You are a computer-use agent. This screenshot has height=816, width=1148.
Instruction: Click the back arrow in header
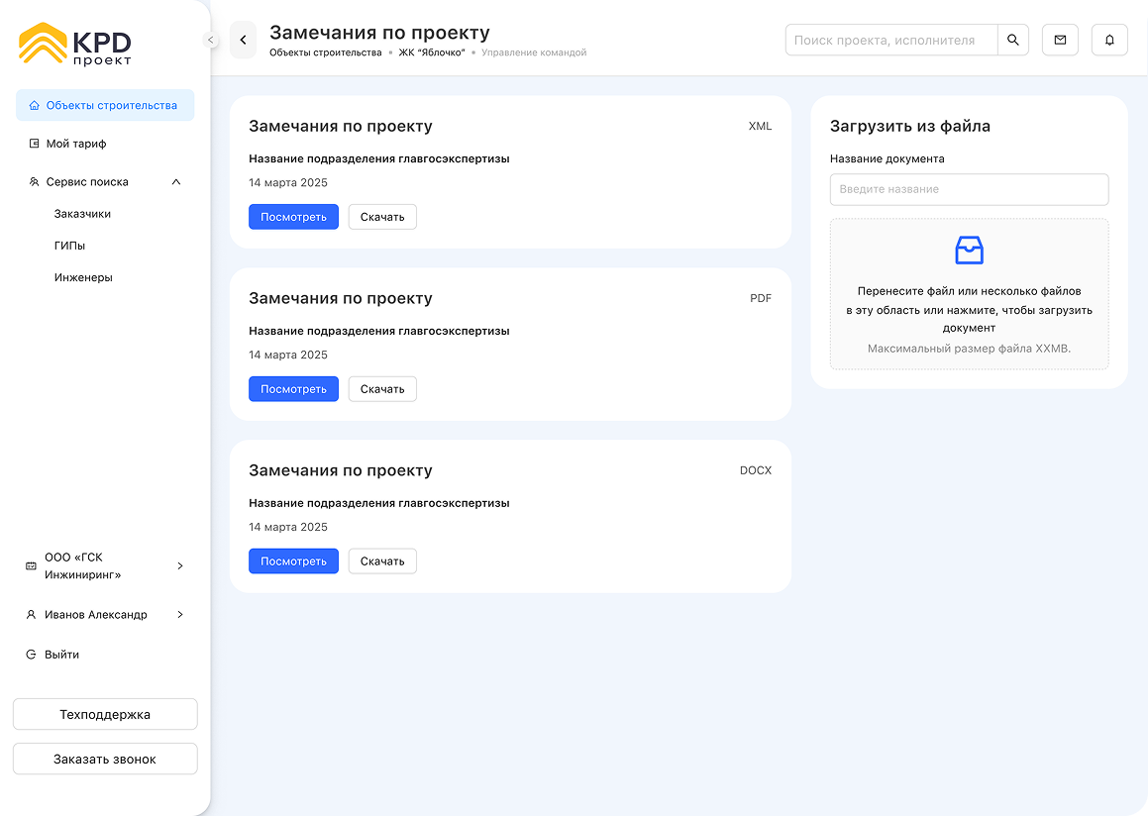point(243,41)
